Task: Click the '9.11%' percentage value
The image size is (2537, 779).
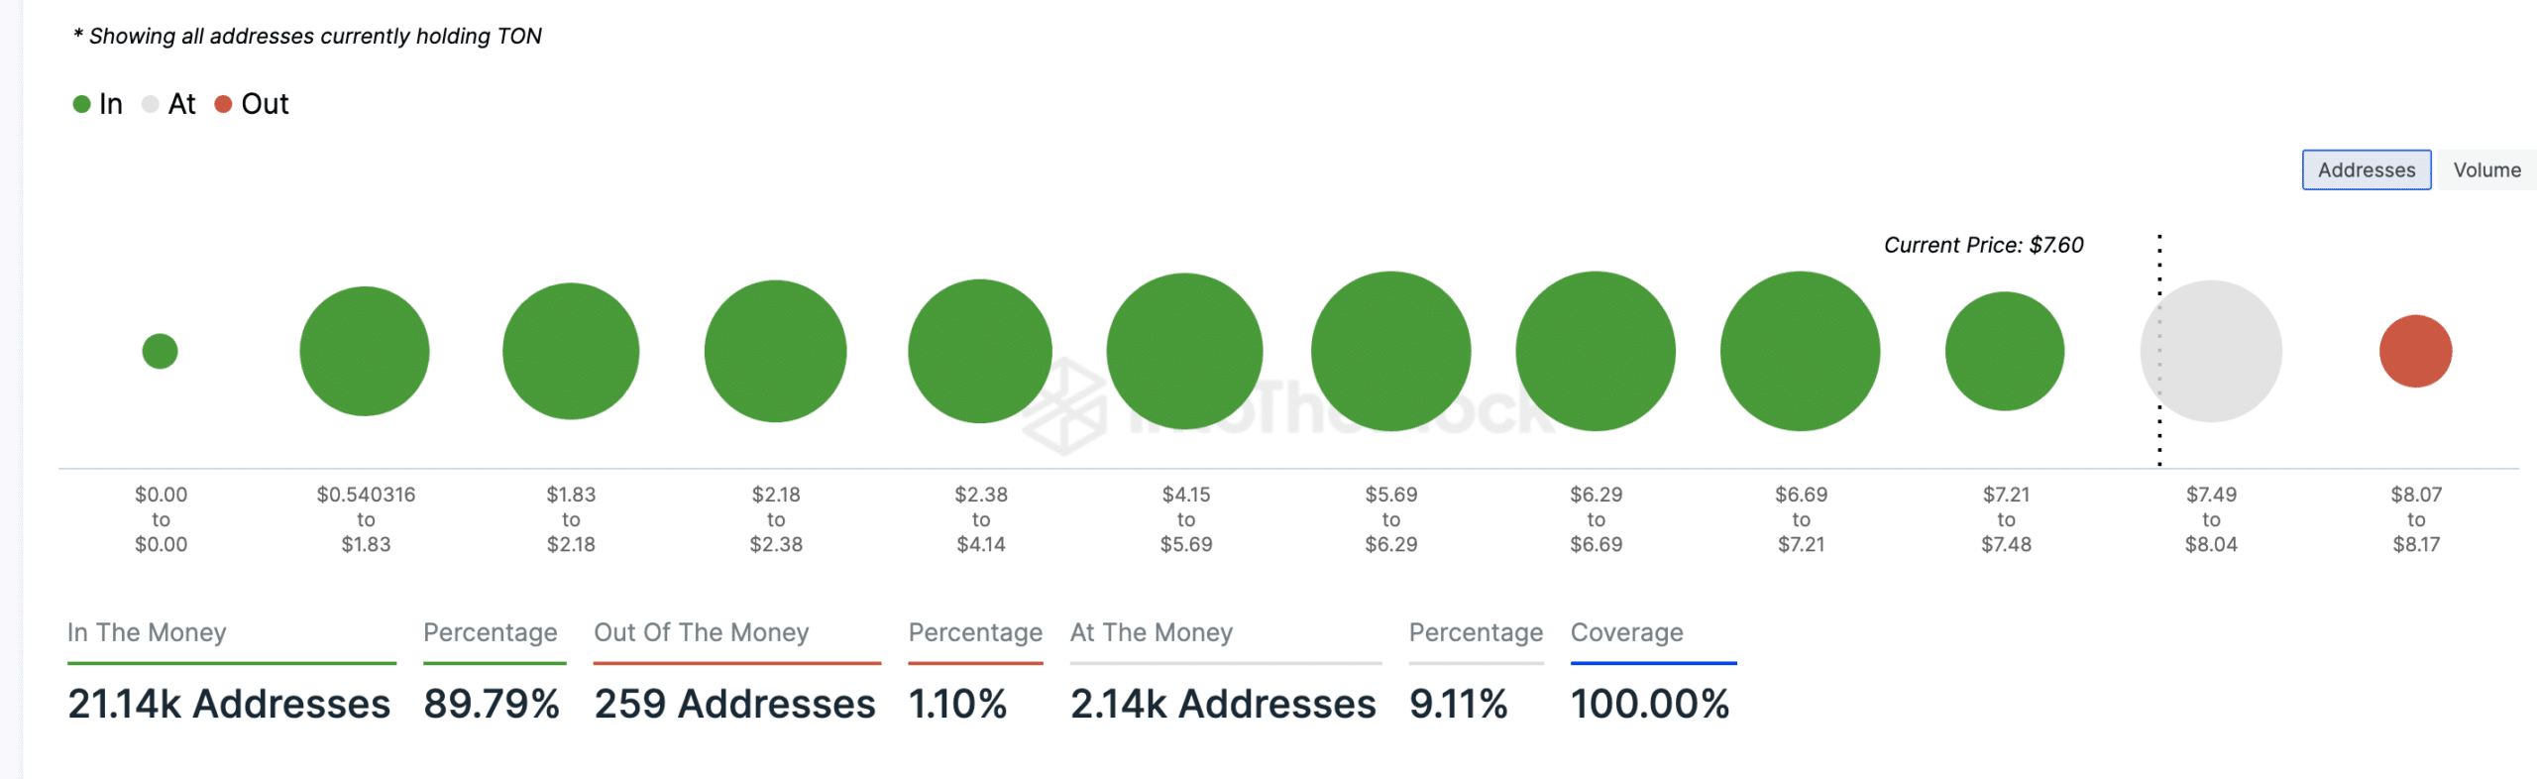Action: 1458,704
